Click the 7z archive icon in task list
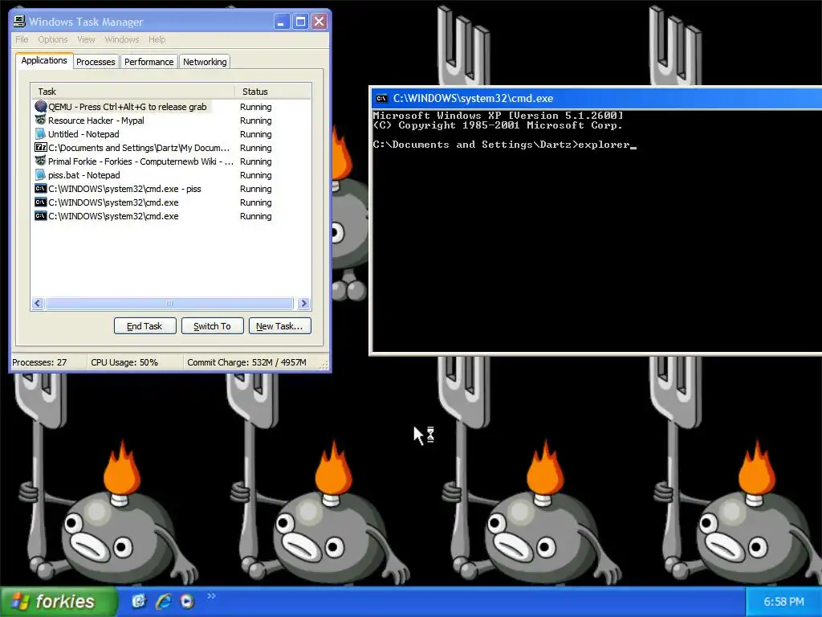 [x=41, y=148]
